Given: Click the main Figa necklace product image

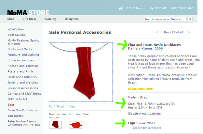Looking at the screenshot, I should point(81,72).
